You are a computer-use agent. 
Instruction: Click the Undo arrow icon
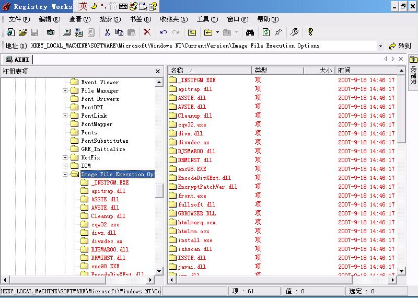pos(164,32)
